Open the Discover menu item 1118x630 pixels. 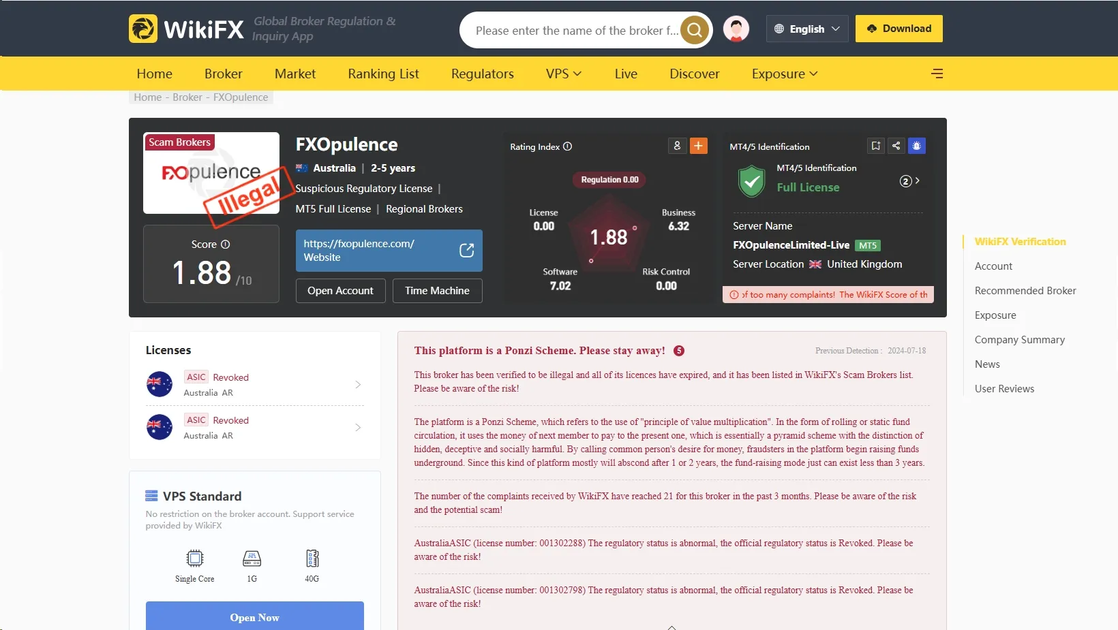click(x=695, y=74)
